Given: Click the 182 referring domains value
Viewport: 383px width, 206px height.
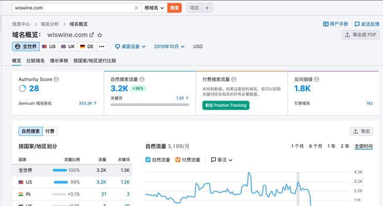Looking at the screenshot, I should click(370, 103).
